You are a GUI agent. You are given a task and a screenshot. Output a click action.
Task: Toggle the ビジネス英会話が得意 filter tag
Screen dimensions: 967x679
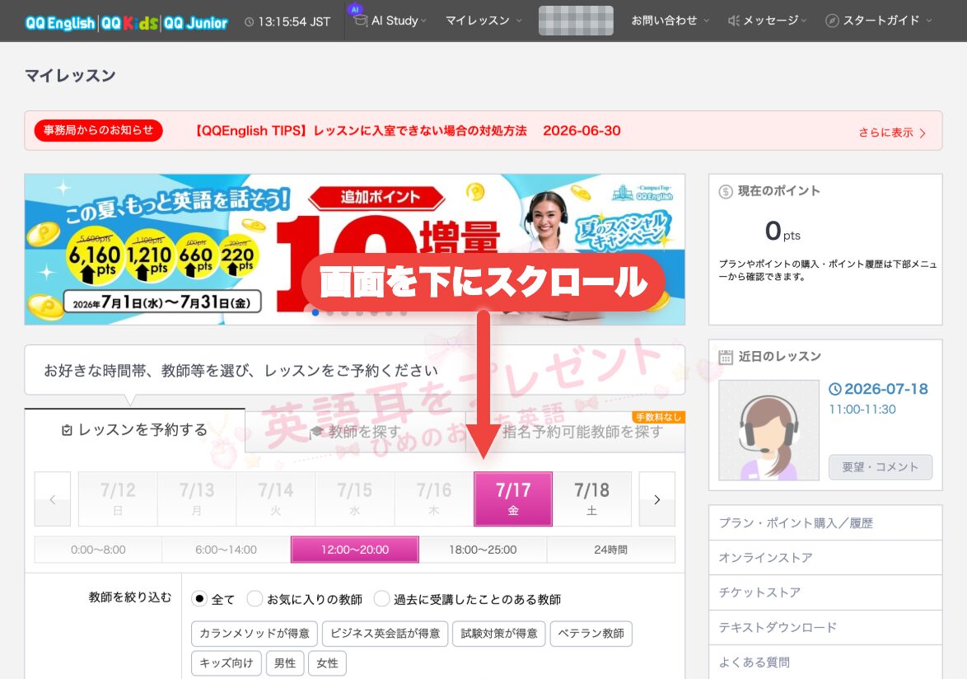[x=385, y=634]
